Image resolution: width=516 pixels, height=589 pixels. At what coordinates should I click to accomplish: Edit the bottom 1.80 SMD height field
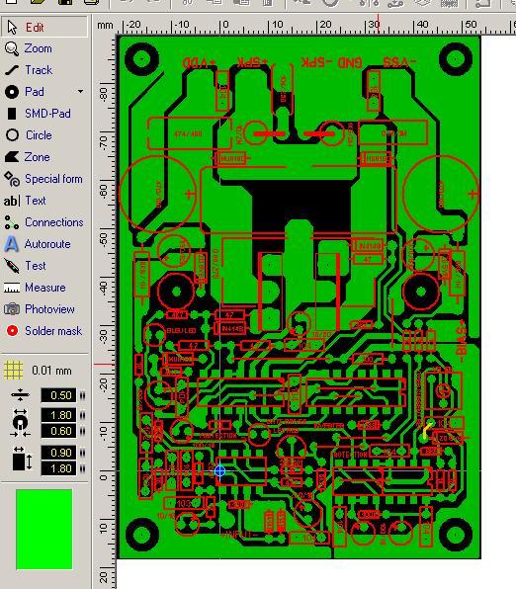pyautogui.click(x=58, y=468)
